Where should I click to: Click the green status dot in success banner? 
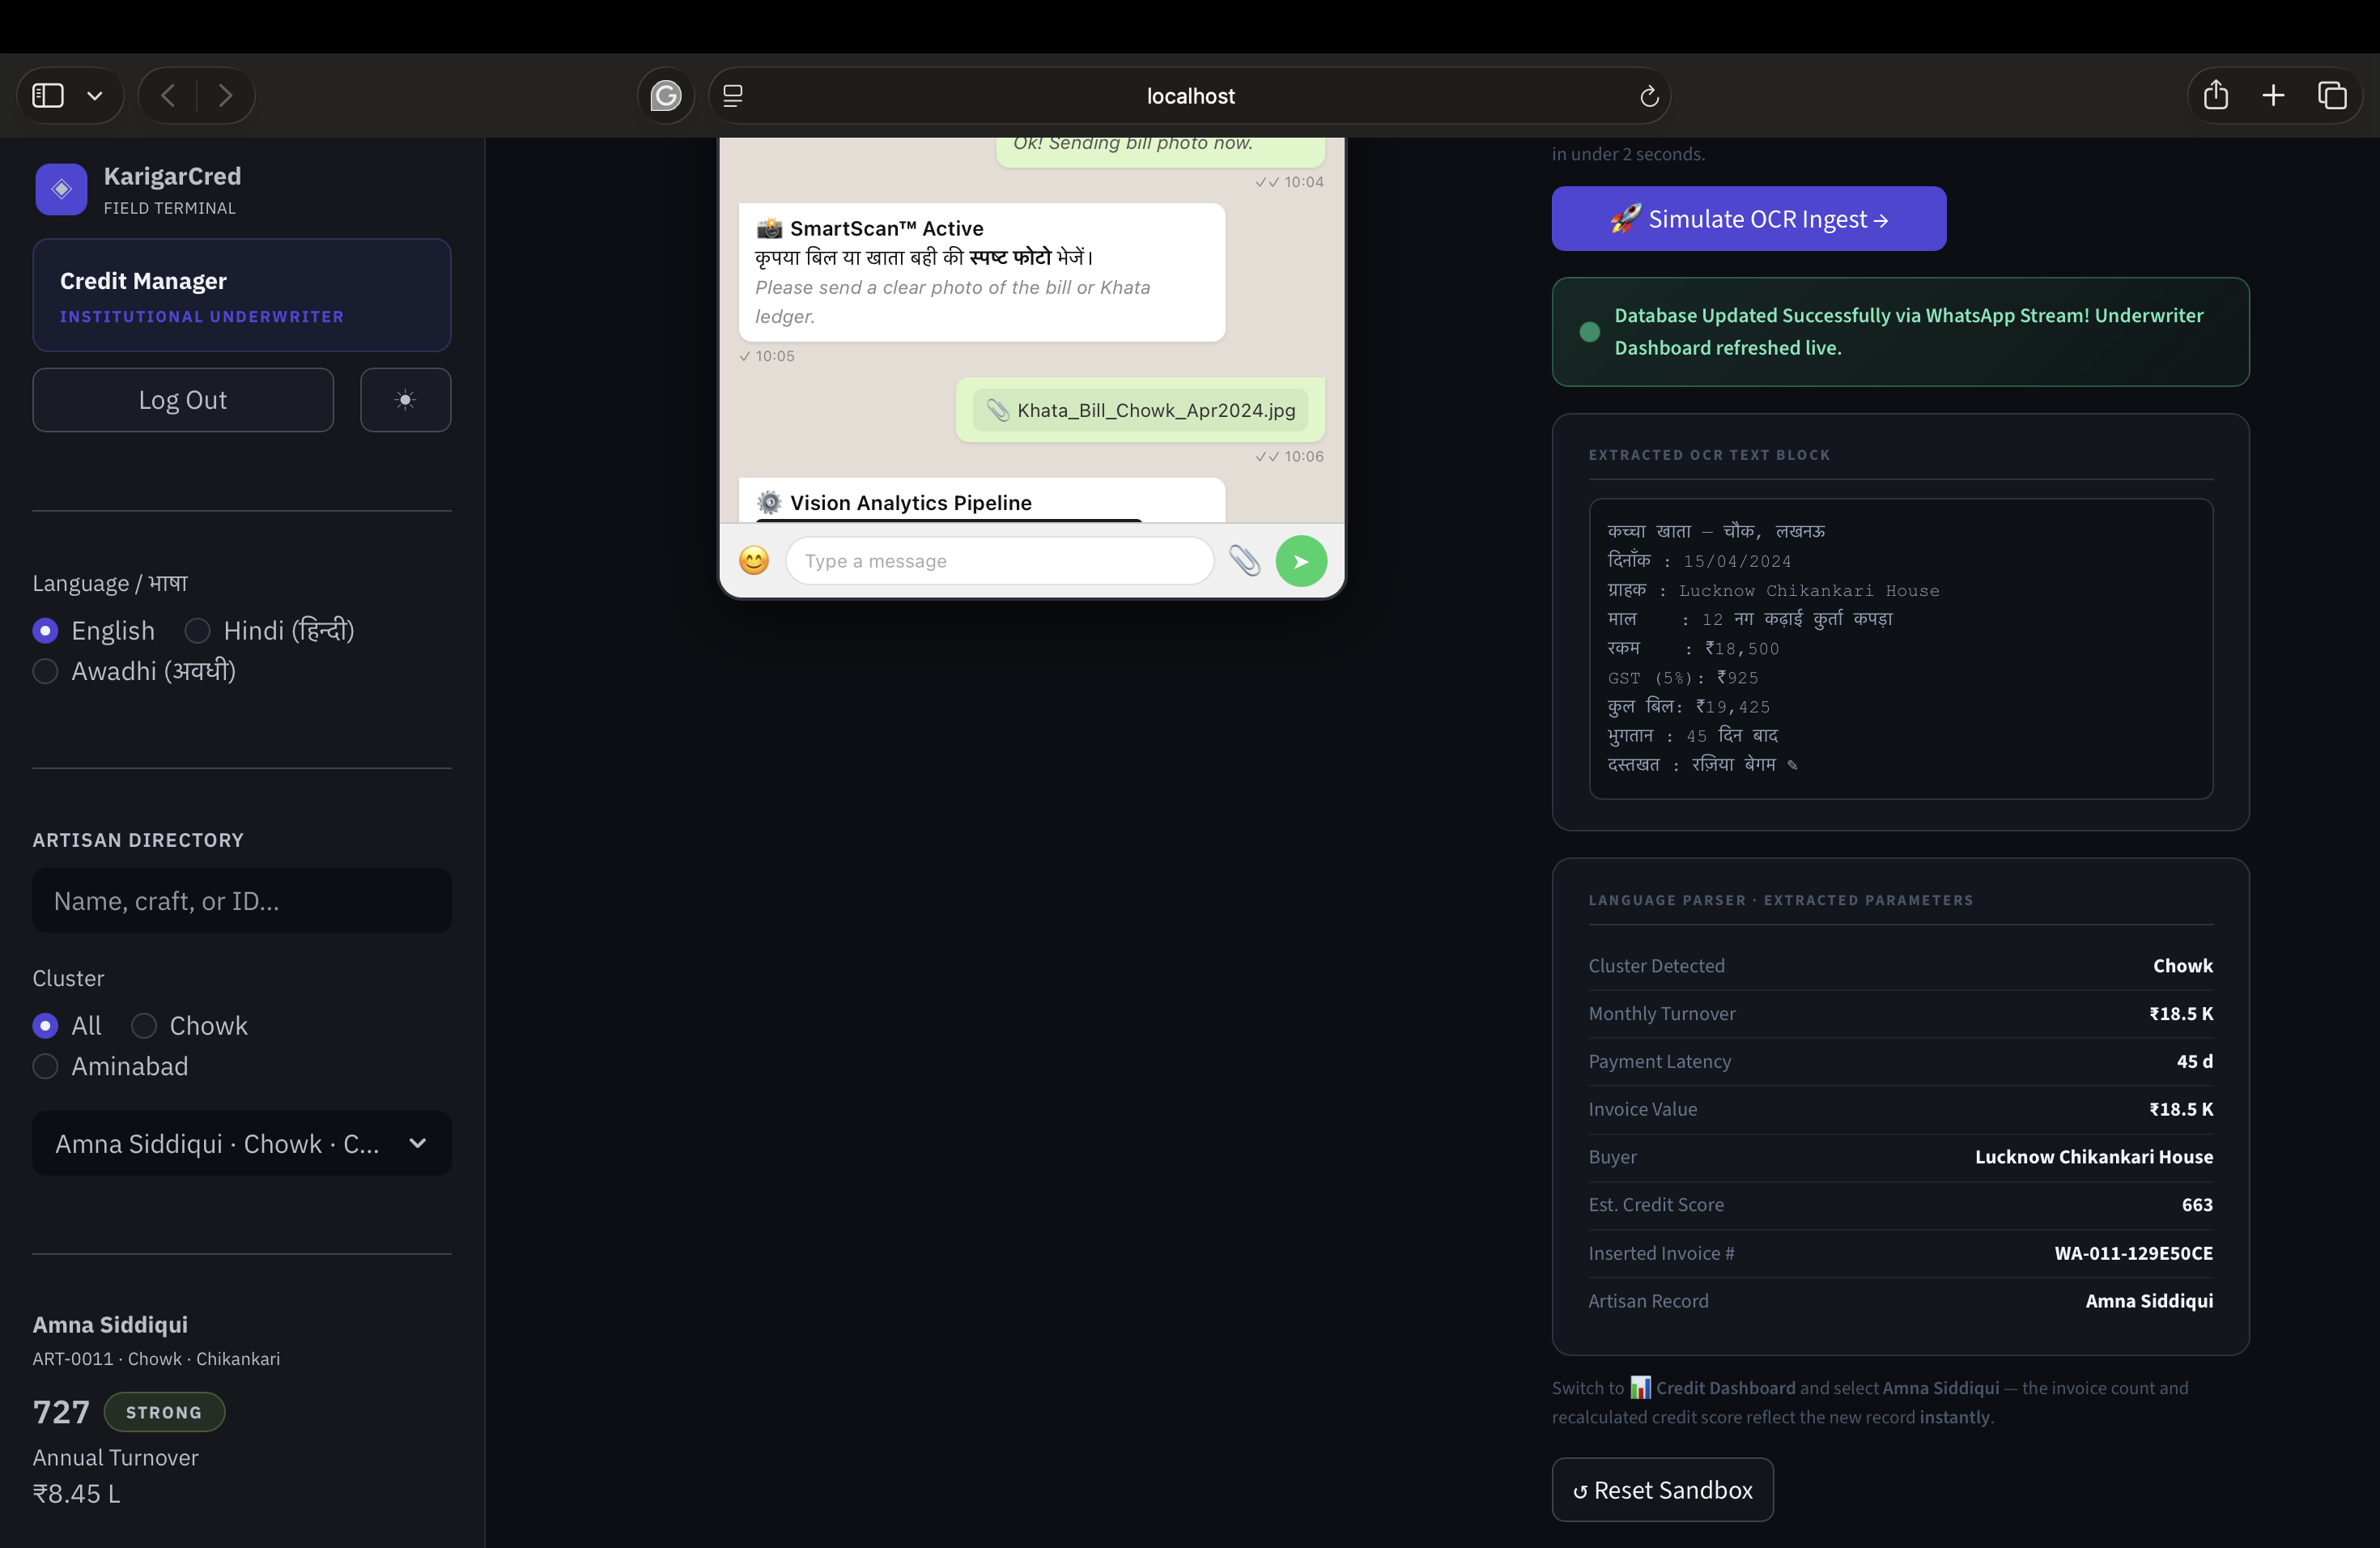tap(1589, 332)
